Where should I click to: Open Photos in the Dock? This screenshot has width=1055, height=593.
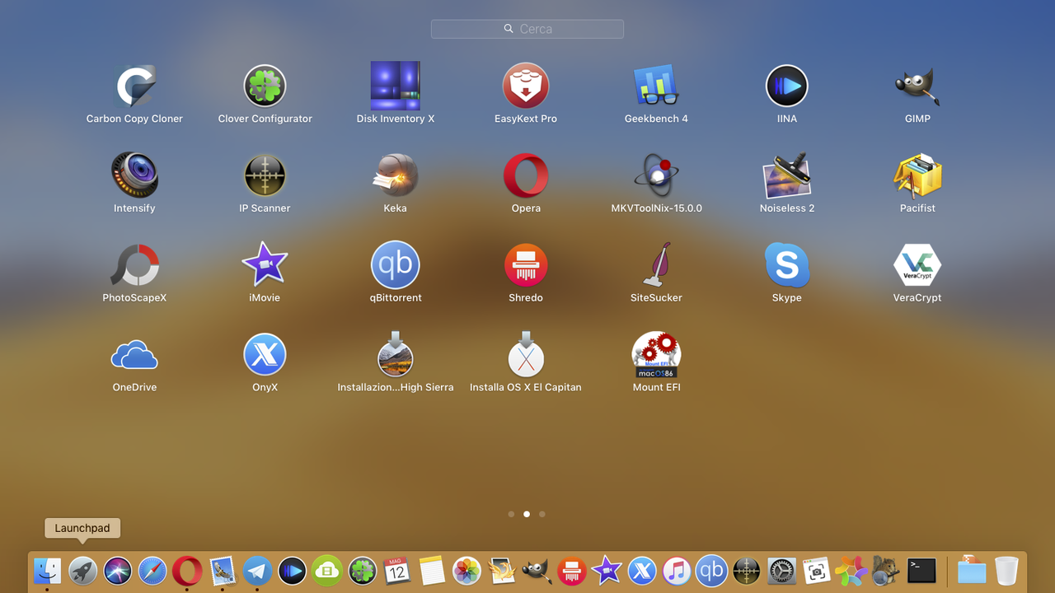(x=467, y=570)
